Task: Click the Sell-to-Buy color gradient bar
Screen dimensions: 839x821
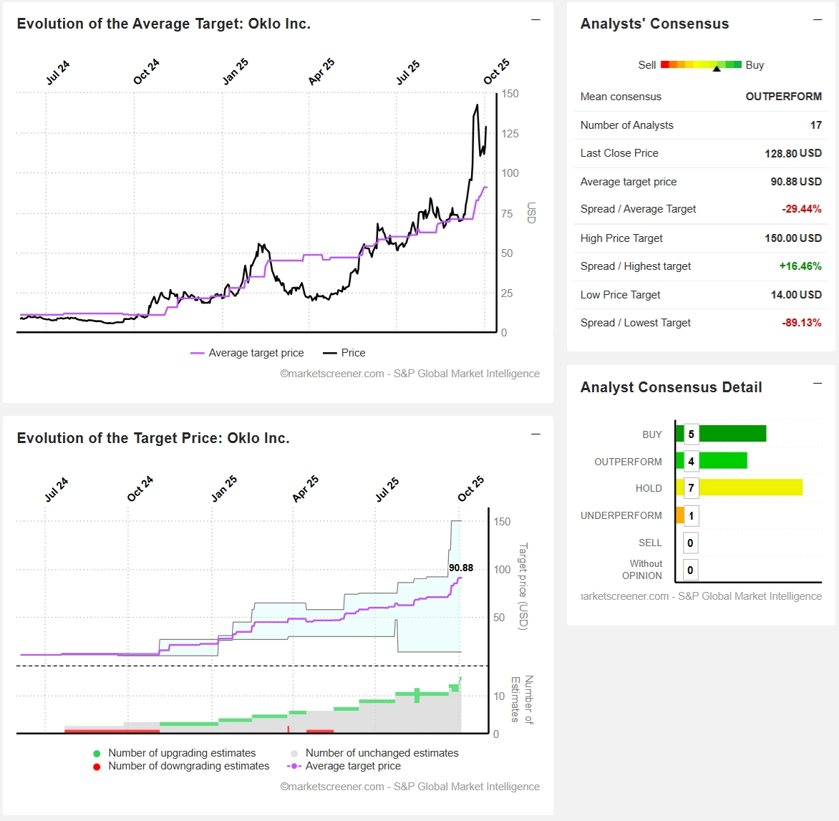Action: click(x=701, y=64)
